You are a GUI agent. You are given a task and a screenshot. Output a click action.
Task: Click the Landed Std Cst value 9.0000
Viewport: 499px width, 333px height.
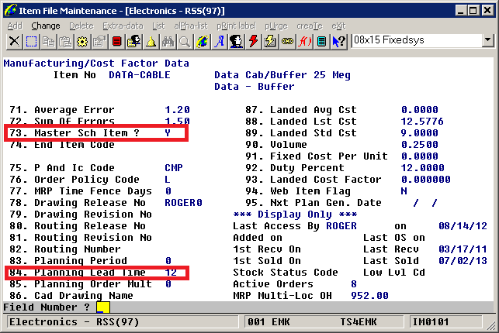point(419,133)
